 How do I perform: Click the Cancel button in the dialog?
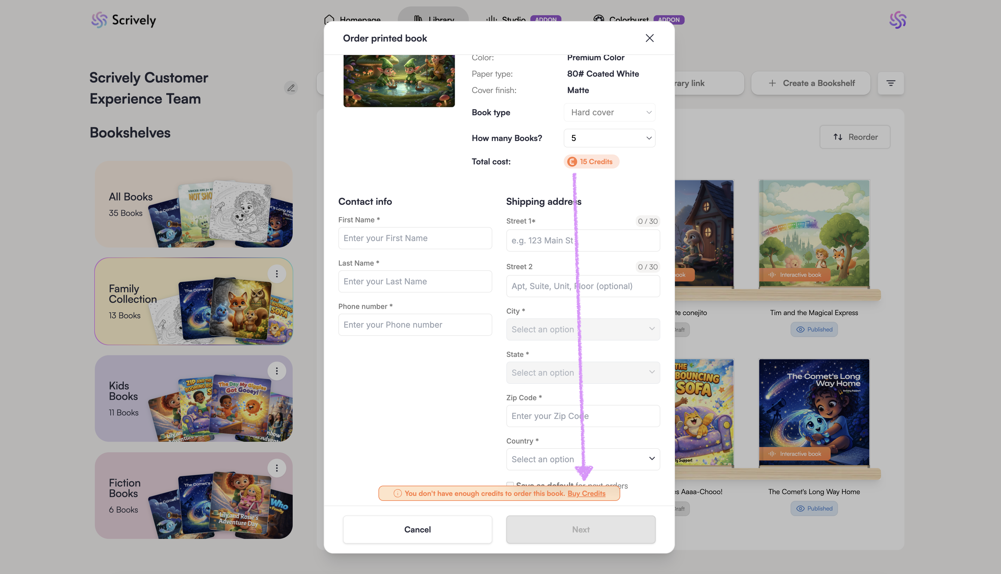(417, 530)
